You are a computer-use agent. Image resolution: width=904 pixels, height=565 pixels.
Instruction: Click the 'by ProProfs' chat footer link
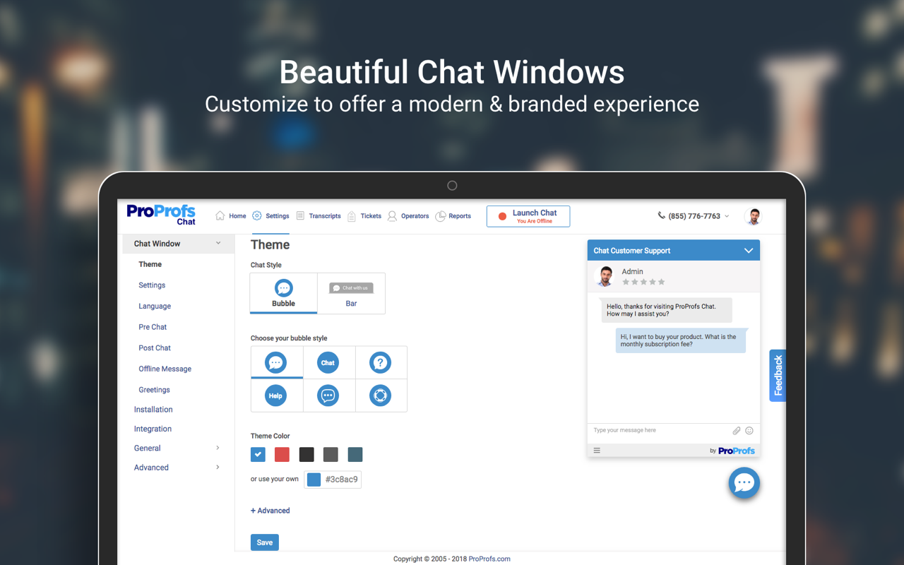click(732, 451)
